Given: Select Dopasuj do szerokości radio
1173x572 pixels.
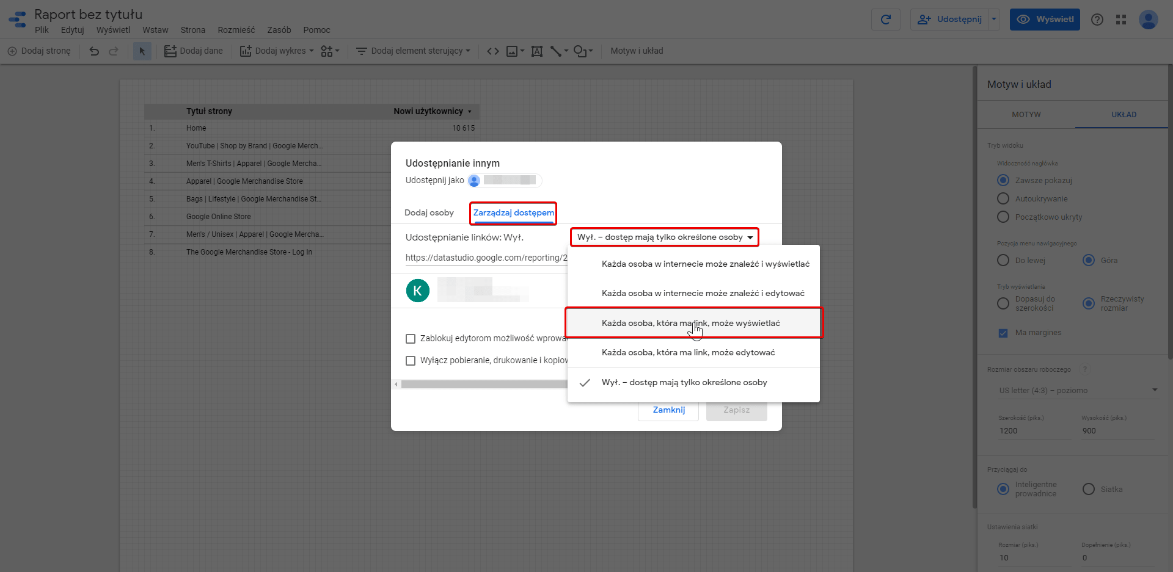Looking at the screenshot, I should tap(1003, 303).
